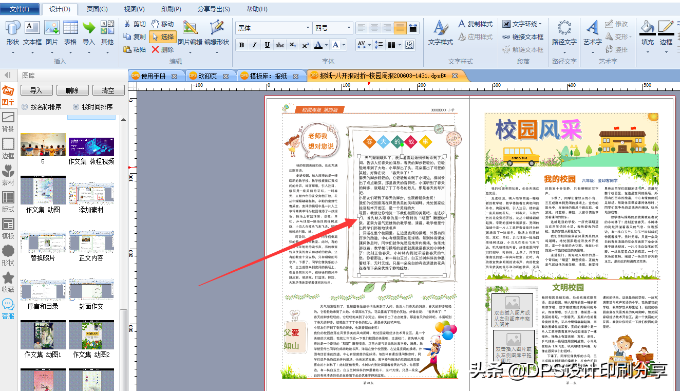
Task: Toggle subscript formatting
Action: [x=293, y=45]
